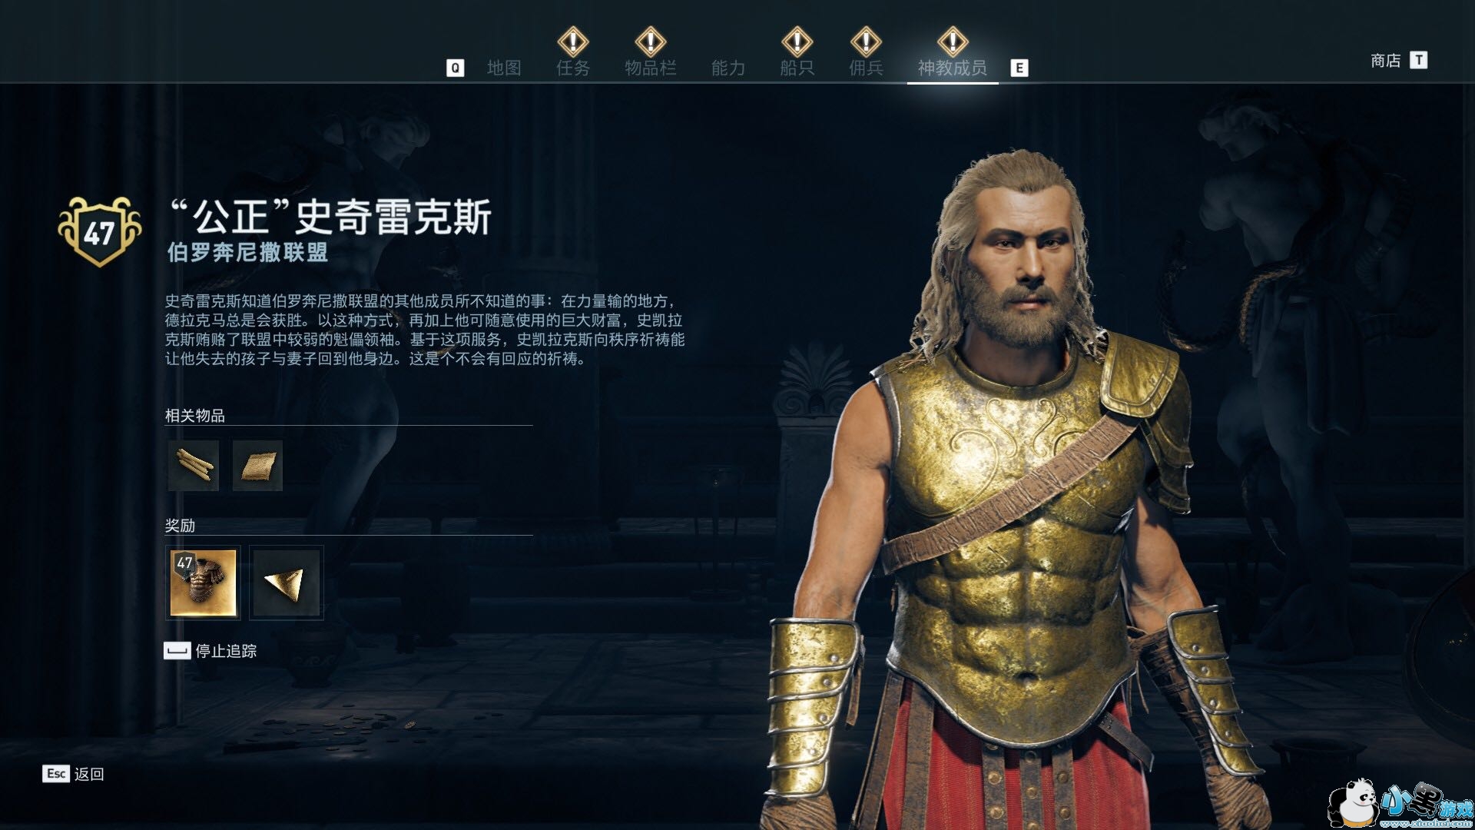Image resolution: width=1475 pixels, height=830 pixels.
Task: Select the 能力 abilities tab
Action: pos(728,68)
